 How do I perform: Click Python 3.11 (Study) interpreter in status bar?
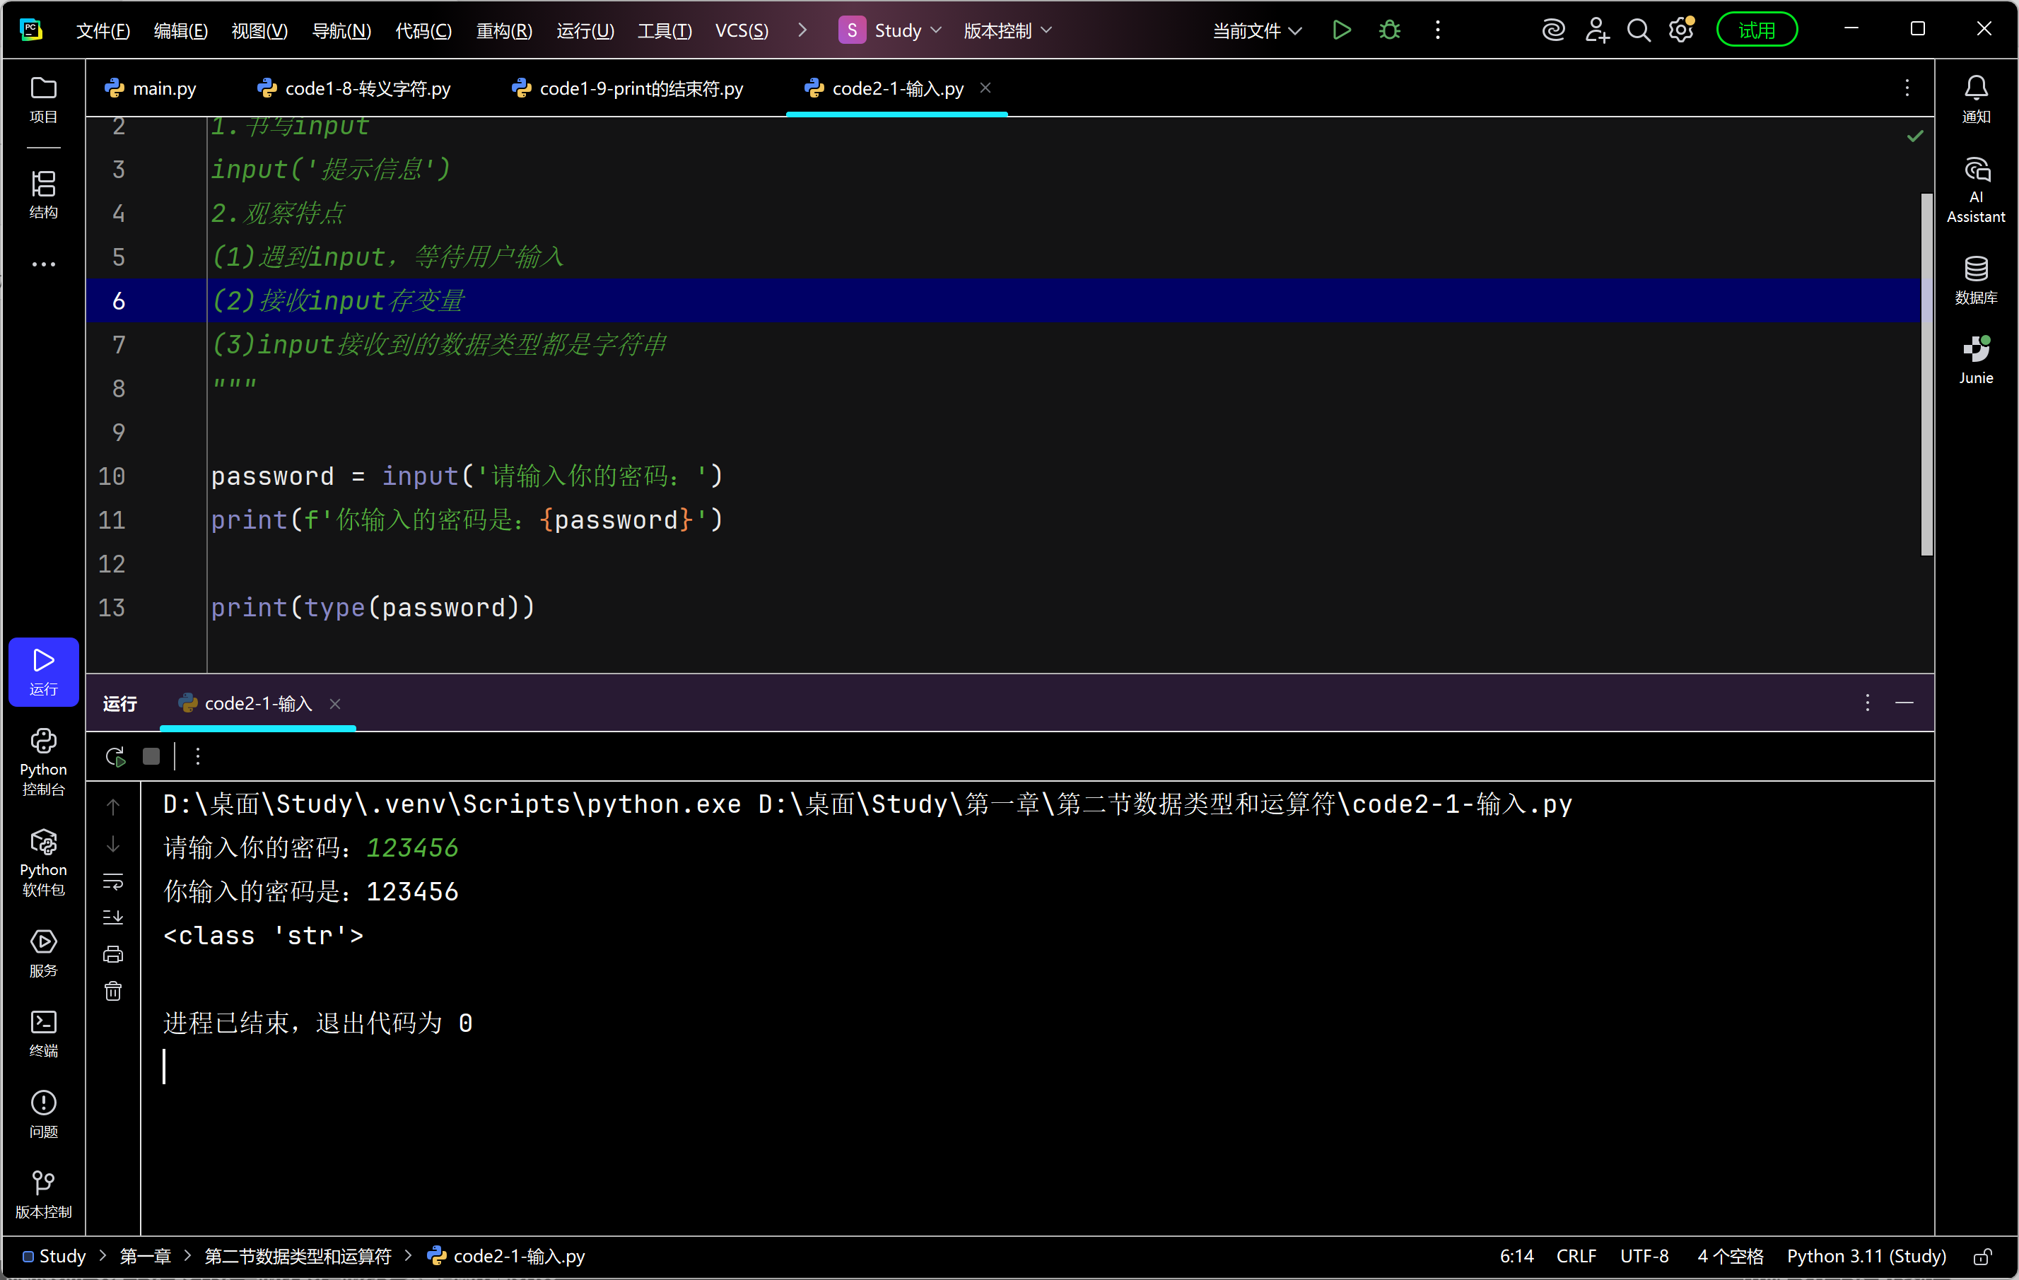pyautogui.click(x=1866, y=1256)
